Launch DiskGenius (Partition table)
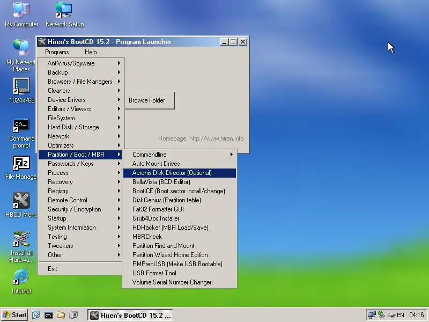Image resolution: width=429 pixels, height=322 pixels. 180,200
